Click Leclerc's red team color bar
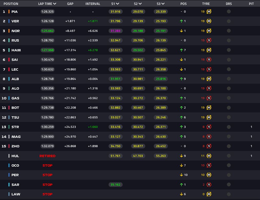This screenshot has height=200, width=260. [9, 69]
